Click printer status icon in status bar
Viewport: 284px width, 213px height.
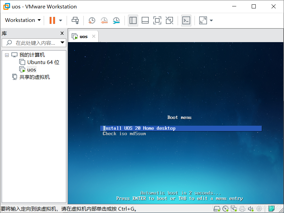tap(242, 209)
